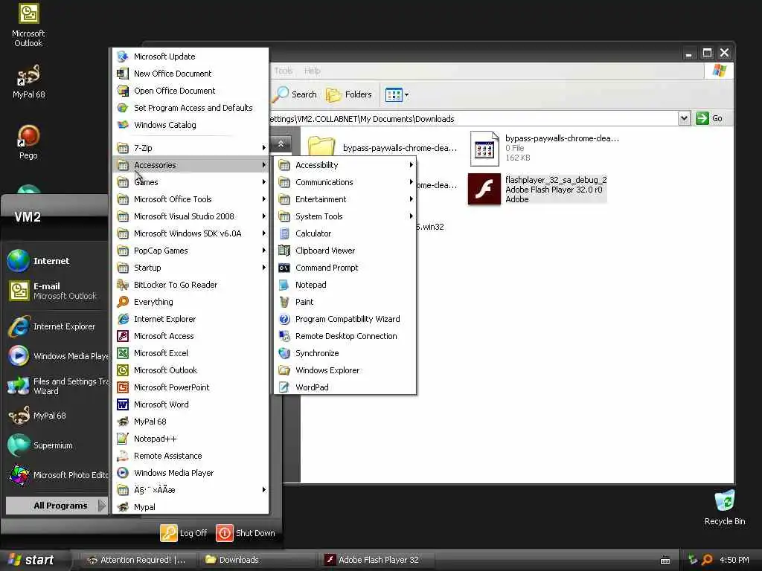Image resolution: width=762 pixels, height=571 pixels.
Task: Click New Office Document
Action: 190,74
